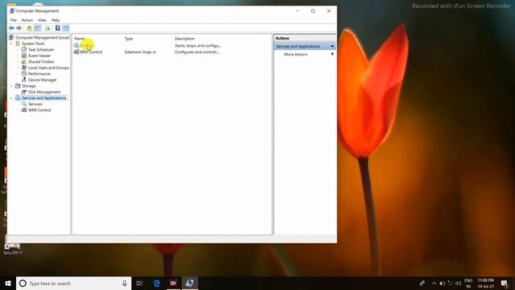Select the Device Manager label in the tree

(43, 80)
